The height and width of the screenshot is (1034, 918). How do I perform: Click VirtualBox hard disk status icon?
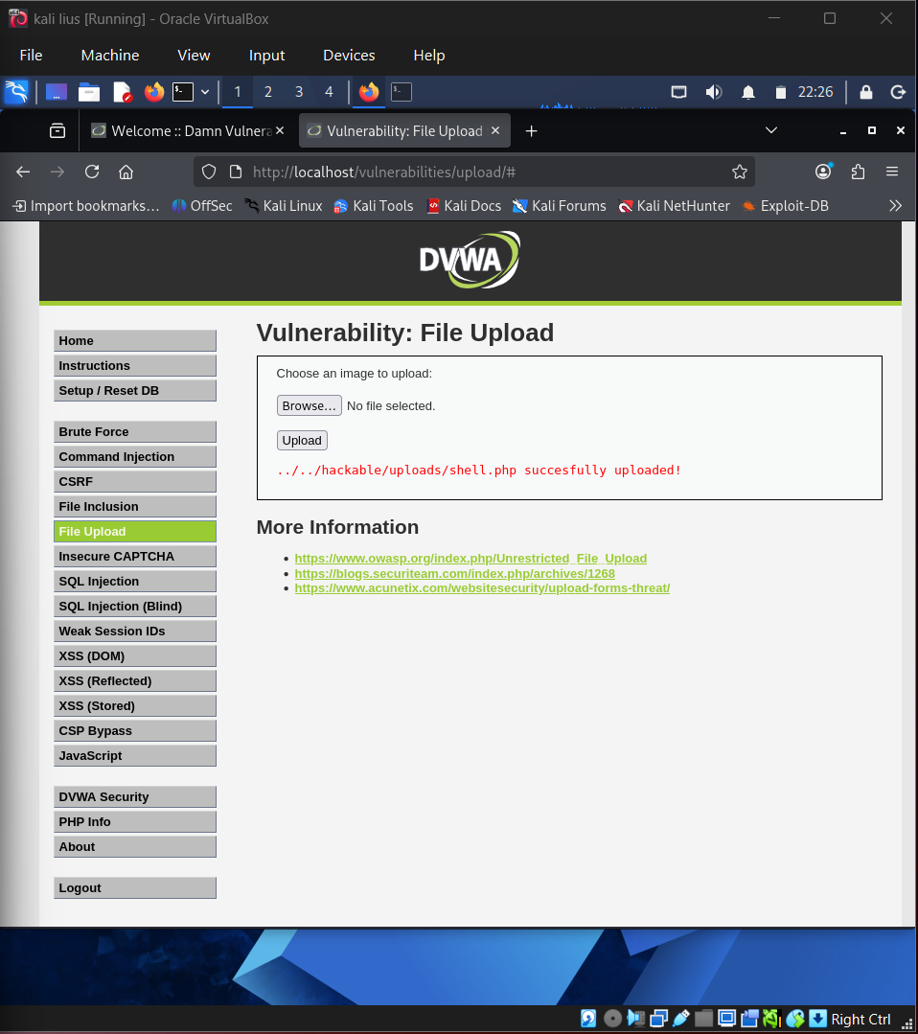click(x=588, y=1019)
